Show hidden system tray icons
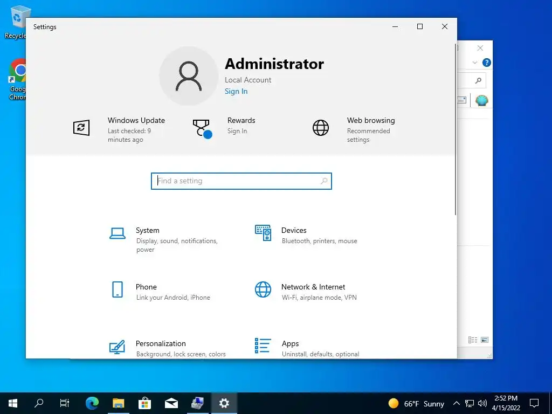 [x=456, y=403]
